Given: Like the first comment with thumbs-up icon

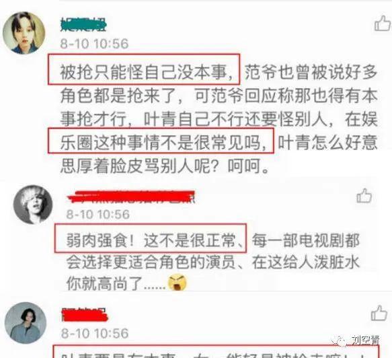Looking at the screenshot, I should (382, 23).
